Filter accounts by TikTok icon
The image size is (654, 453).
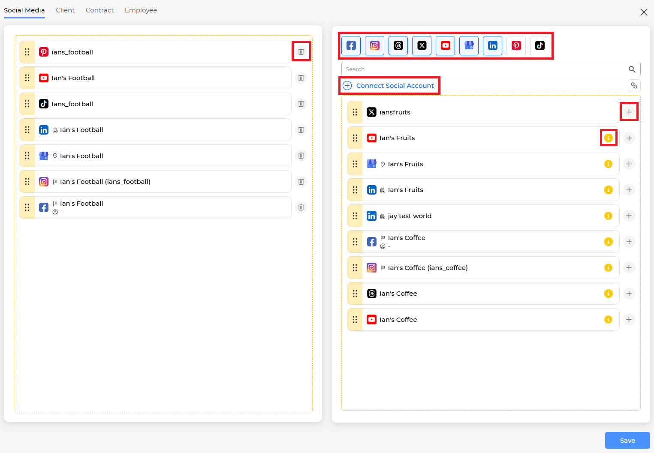(x=540, y=45)
